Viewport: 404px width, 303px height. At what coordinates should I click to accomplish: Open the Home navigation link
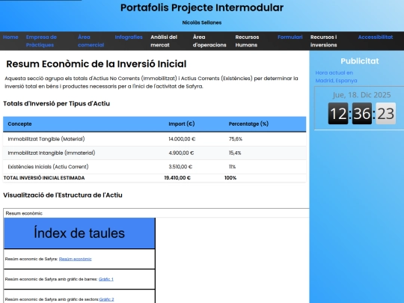pyautogui.click(x=10, y=37)
